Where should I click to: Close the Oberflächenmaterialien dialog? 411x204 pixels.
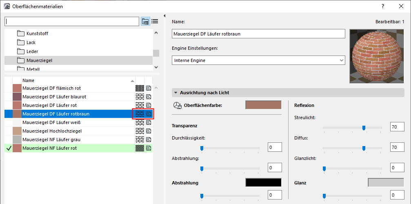[401, 6]
